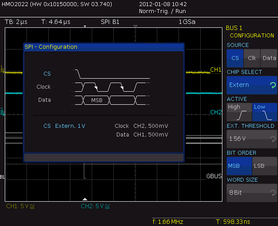This screenshot has height=226, width=278.
Task: Select the Clk source tab
Action: click(x=252, y=58)
